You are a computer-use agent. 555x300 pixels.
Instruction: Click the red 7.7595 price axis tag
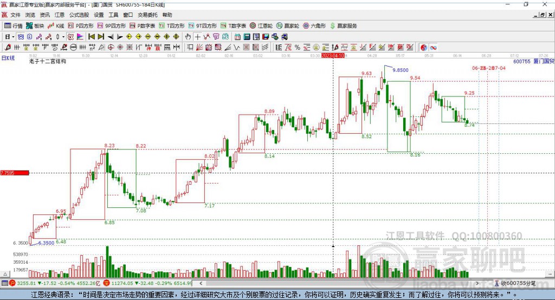pyautogui.click(x=15, y=173)
